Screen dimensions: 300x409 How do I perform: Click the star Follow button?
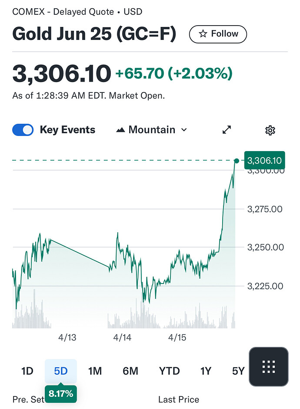tap(218, 34)
